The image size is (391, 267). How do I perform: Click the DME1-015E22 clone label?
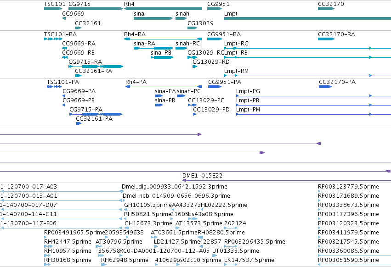pos(202,176)
